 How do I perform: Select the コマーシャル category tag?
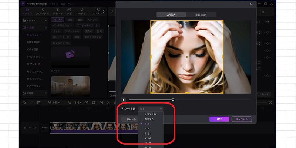[x=72, y=31]
